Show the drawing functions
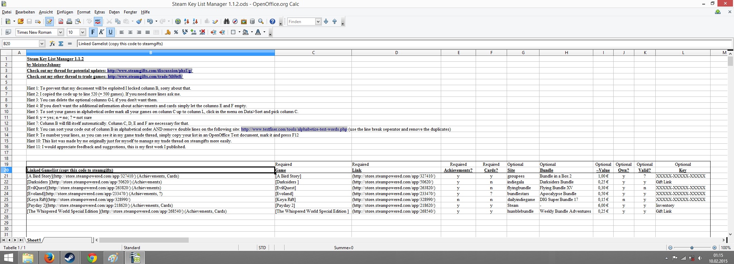Image resolution: width=734 pixels, height=264 pixels. point(215,21)
